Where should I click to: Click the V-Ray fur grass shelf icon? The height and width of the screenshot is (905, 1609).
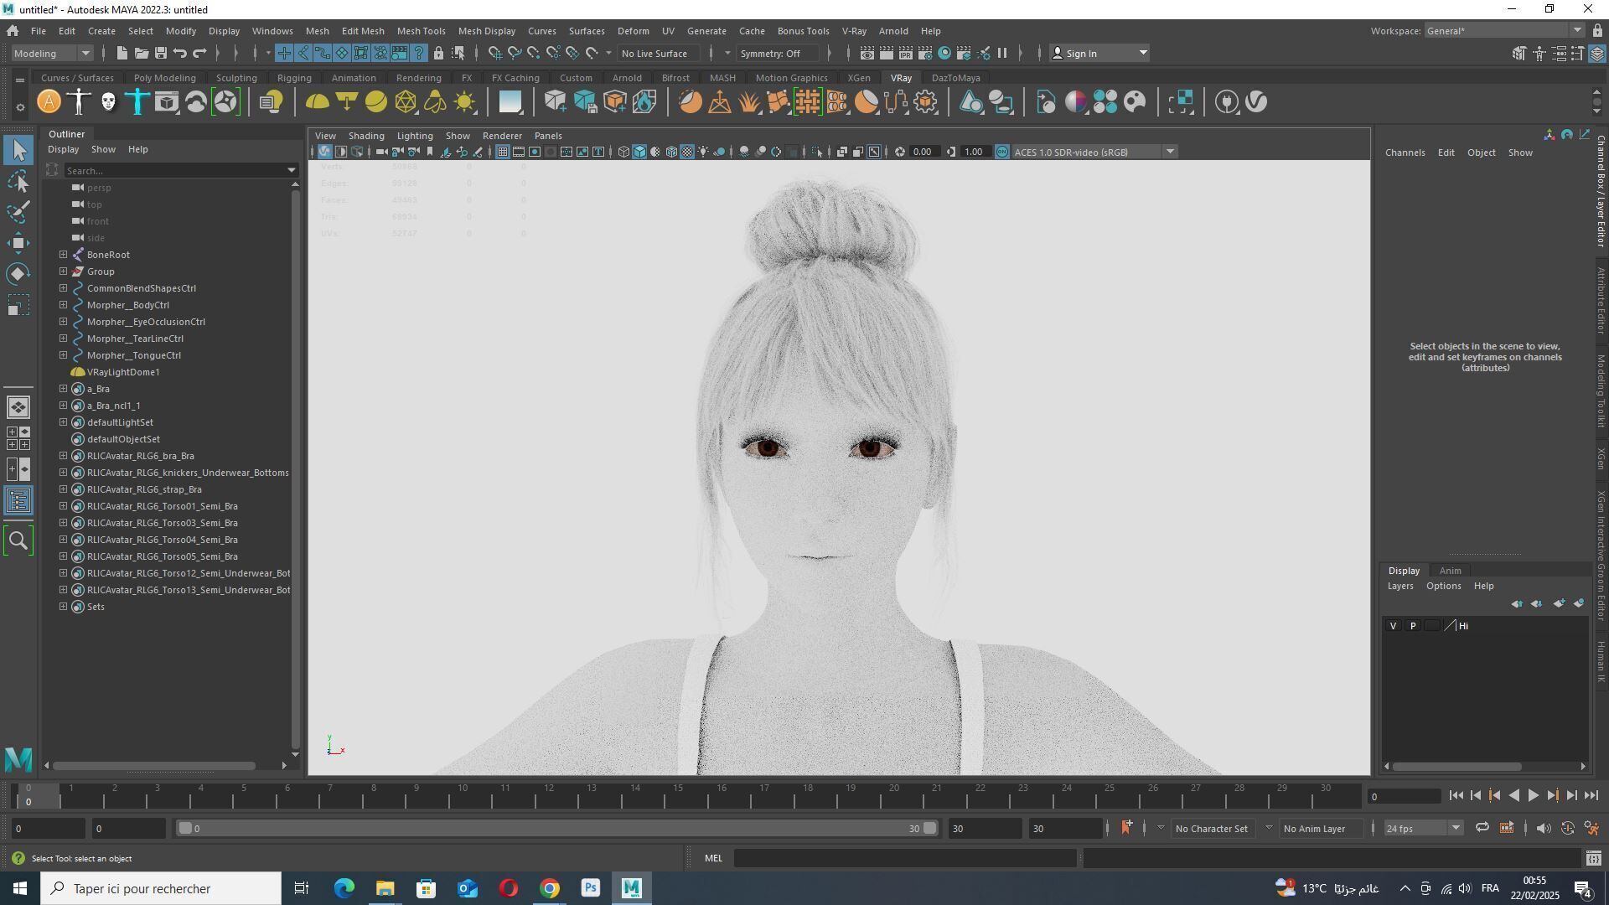749,102
